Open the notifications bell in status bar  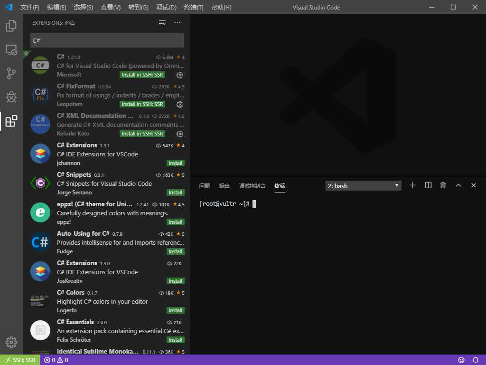click(476, 360)
